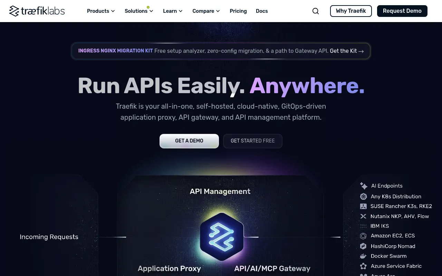Click the Run APIs Easily. Anywhere. headline
The height and width of the screenshot is (276, 442).
(x=221, y=86)
